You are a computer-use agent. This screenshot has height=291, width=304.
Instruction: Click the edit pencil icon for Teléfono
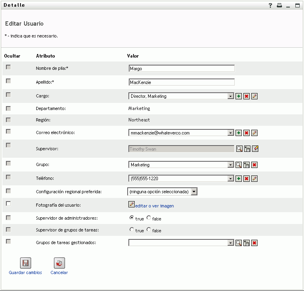254,179
